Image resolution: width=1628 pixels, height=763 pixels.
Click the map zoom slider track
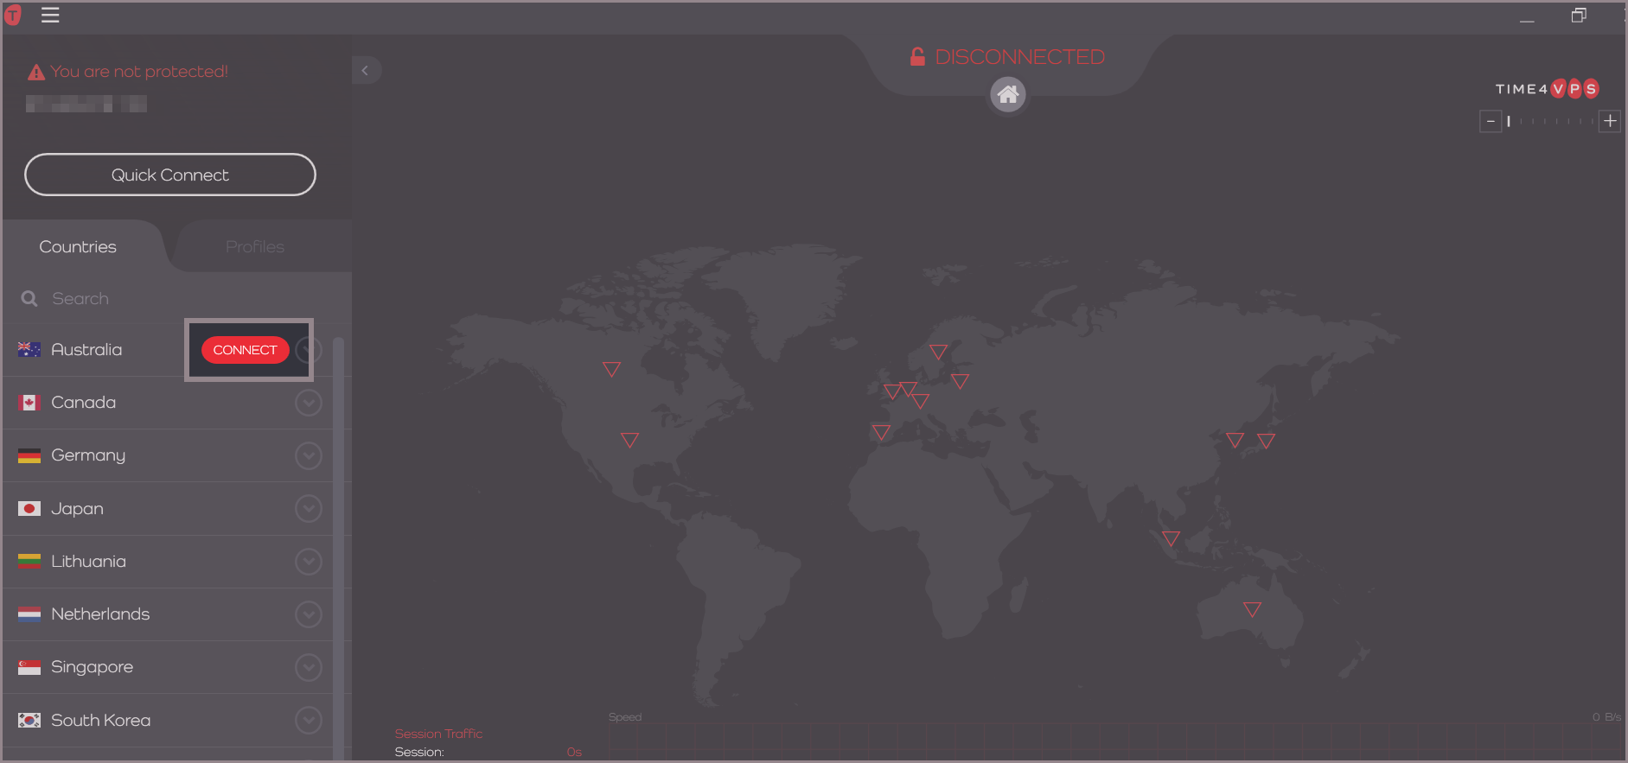point(1550,121)
